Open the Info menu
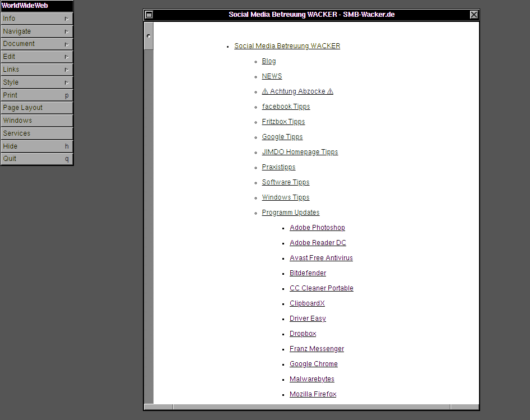The image size is (530, 420). pos(36,19)
